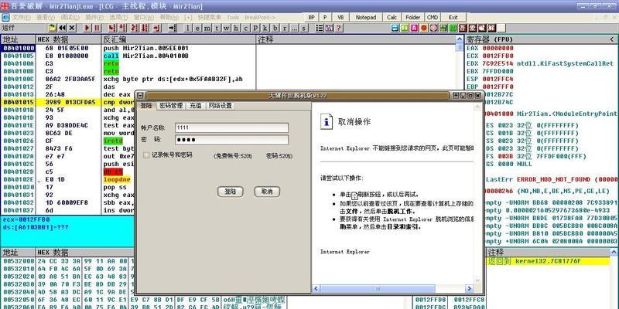Viewport: 619px width, 309px height.
Task: Click the 密码 password field
Action: (231, 140)
